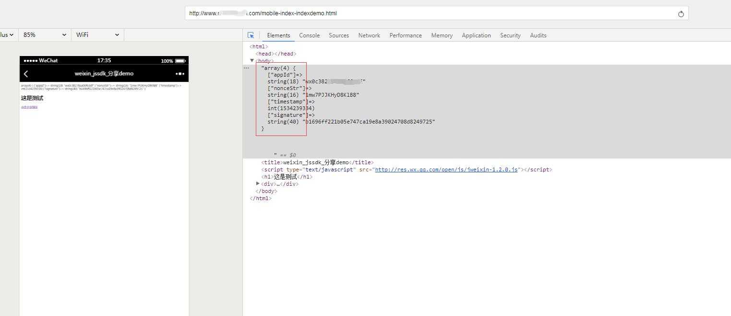Select the title weixin_jssdk element line
Viewport: 731px width, 316px height.
(x=317, y=162)
